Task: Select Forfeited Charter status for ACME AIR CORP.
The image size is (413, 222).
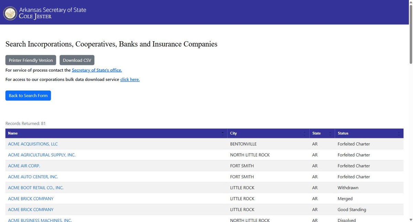Action: [369, 166]
